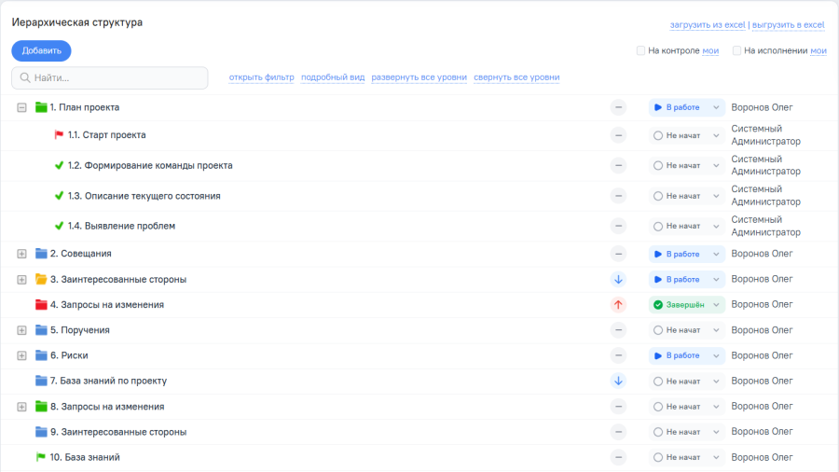Open status dropdown of План проекта

coord(686,107)
